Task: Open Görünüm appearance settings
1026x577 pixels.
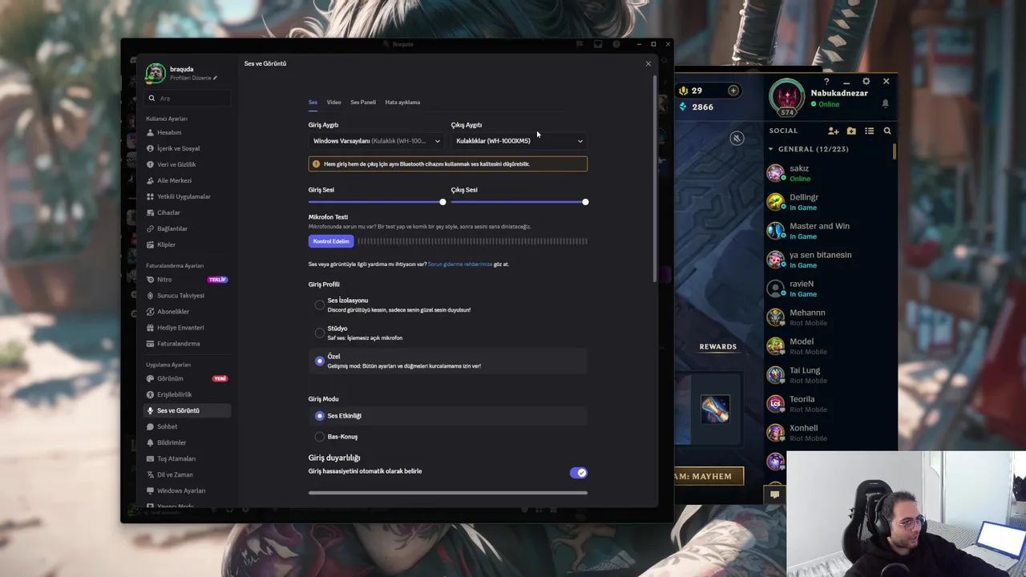Action: pos(187,378)
